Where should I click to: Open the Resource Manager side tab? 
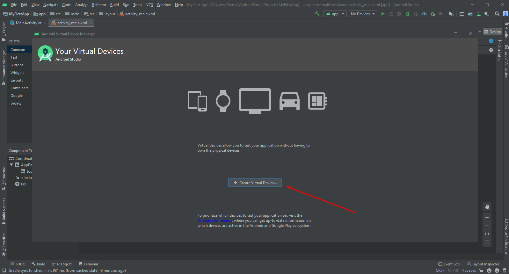tap(4, 67)
